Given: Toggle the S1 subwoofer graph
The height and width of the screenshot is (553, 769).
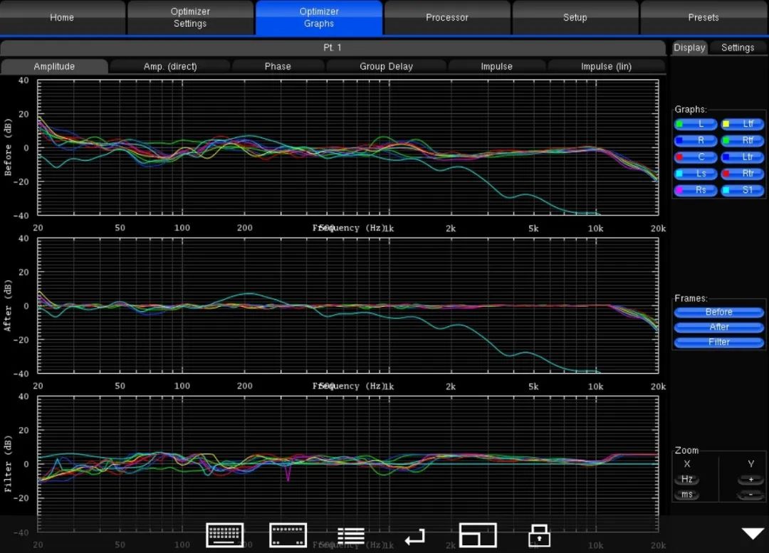Looking at the screenshot, I should click(743, 190).
